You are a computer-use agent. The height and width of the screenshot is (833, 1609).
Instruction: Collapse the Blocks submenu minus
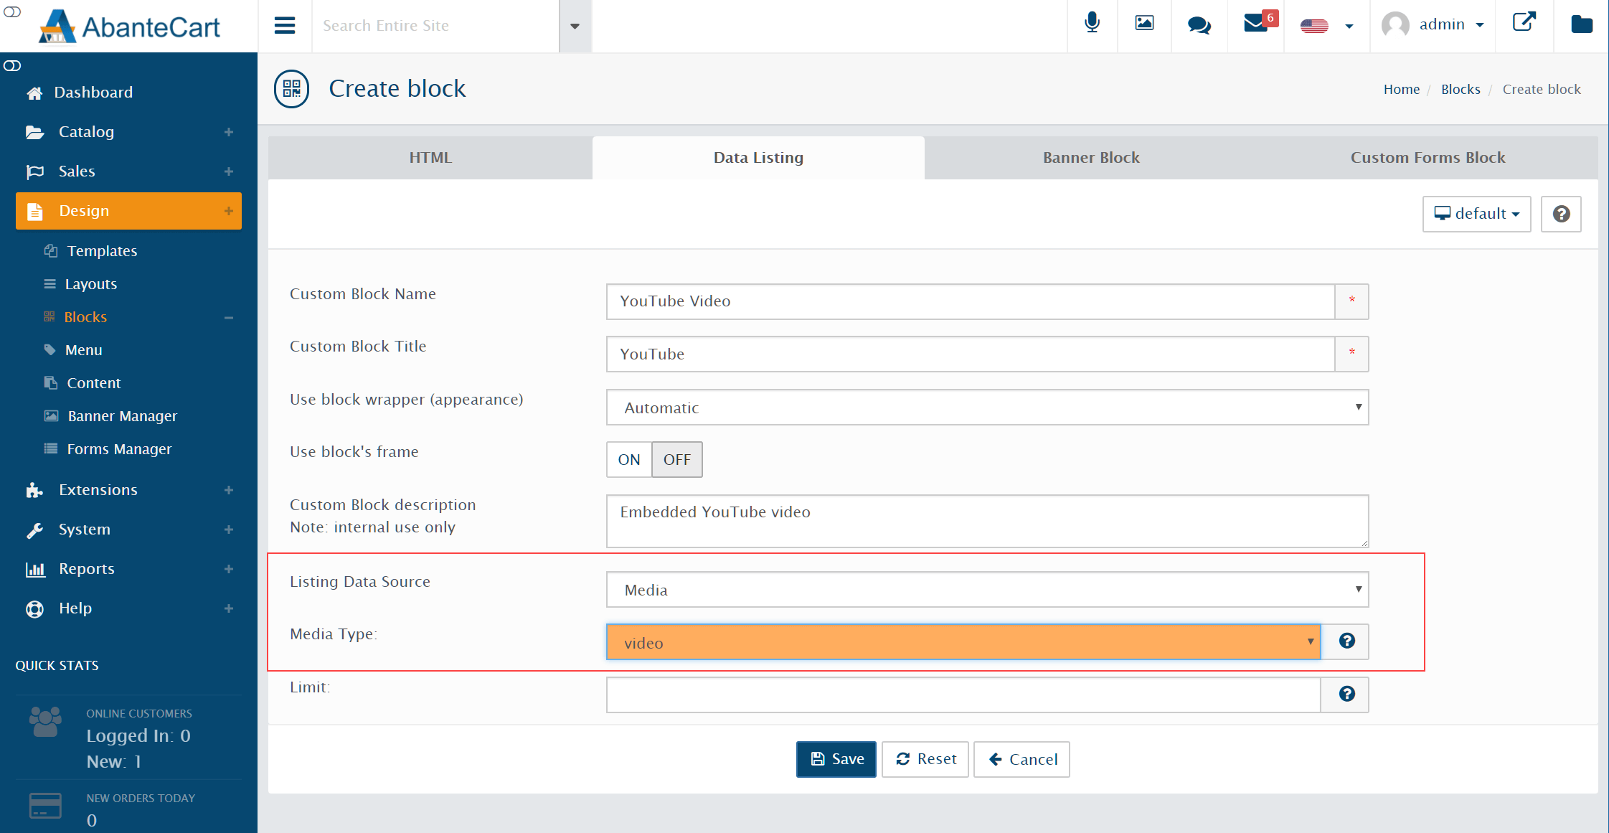pyautogui.click(x=229, y=318)
